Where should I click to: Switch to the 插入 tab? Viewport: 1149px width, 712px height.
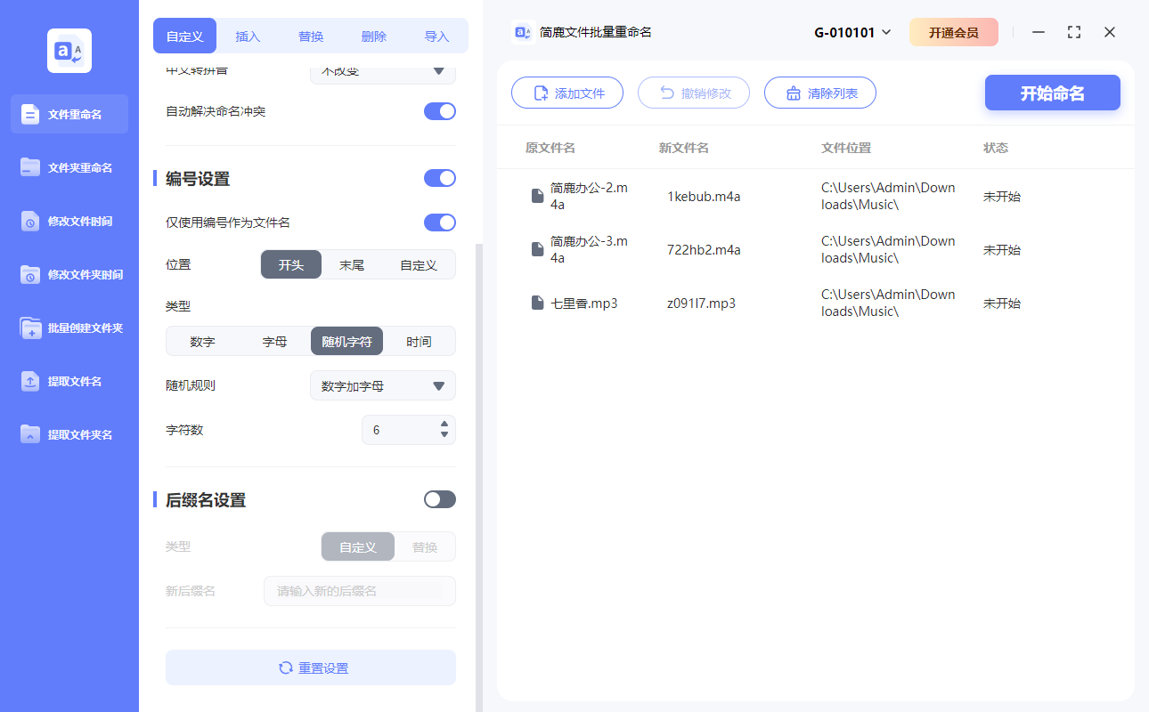[x=247, y=36]
